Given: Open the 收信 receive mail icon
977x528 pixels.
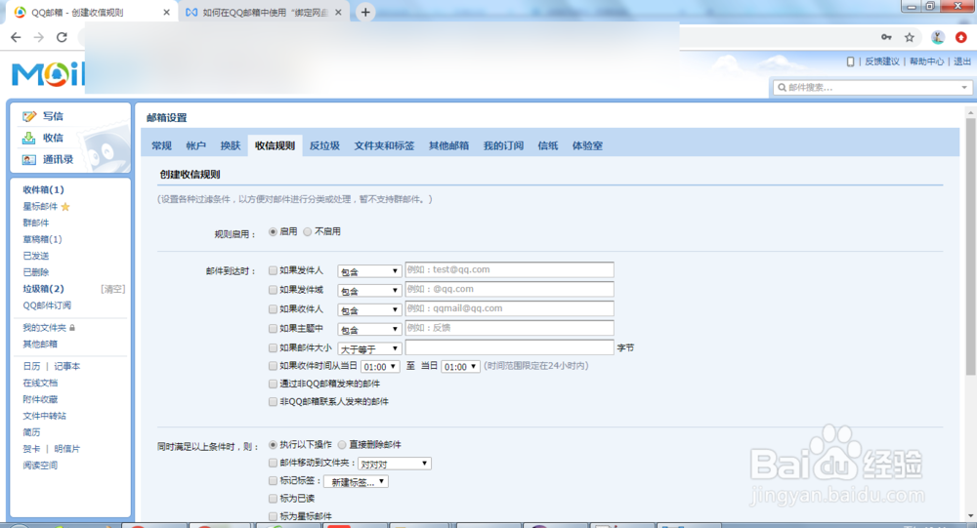Looking at the screenshot, I should click(29, 138).
